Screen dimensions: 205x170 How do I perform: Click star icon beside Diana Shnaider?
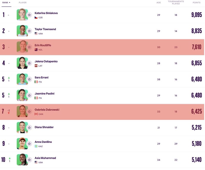pyautogui.click(x=29, y=128)
